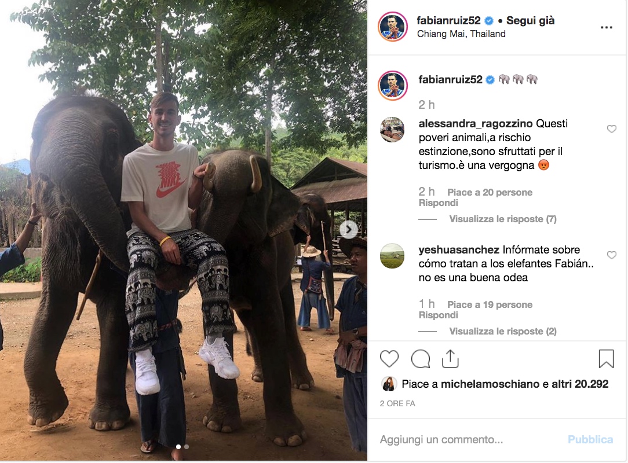Open the three-dot more options menu
The height and width of the screenshot is (463, 628).
pyautogui.click(x=606, y=28)
